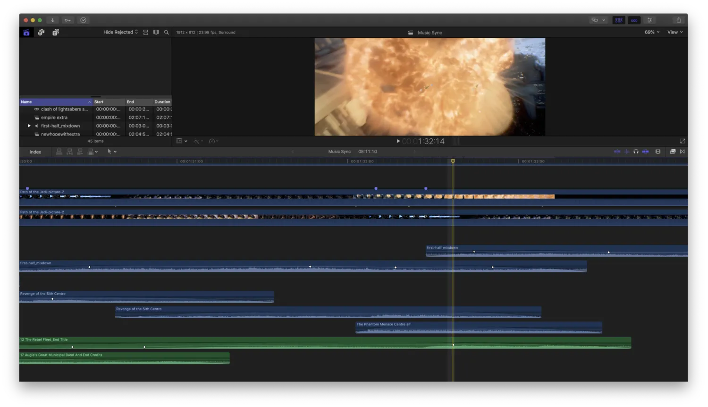
Task: Expand the first-half_mixdown disclosure triangle
Action: coord(29,126)
